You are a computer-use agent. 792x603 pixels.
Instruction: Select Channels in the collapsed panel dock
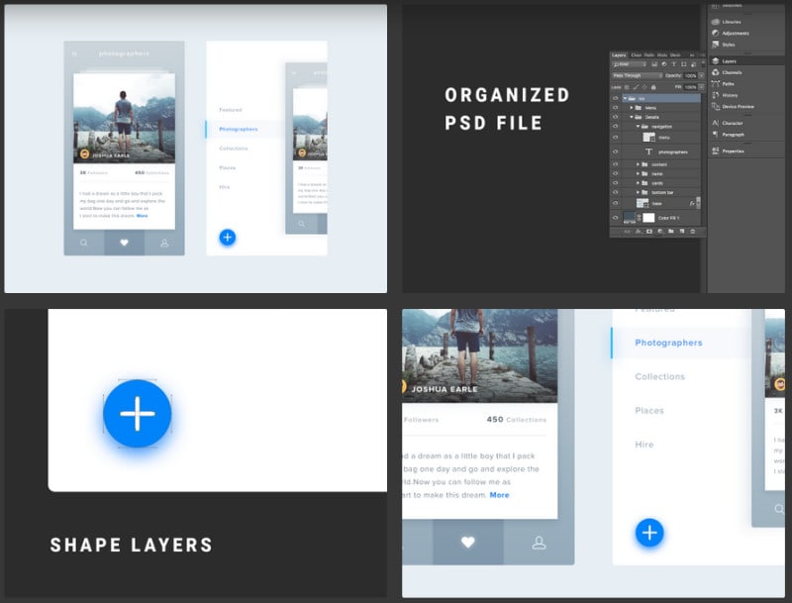coord(727,72)
